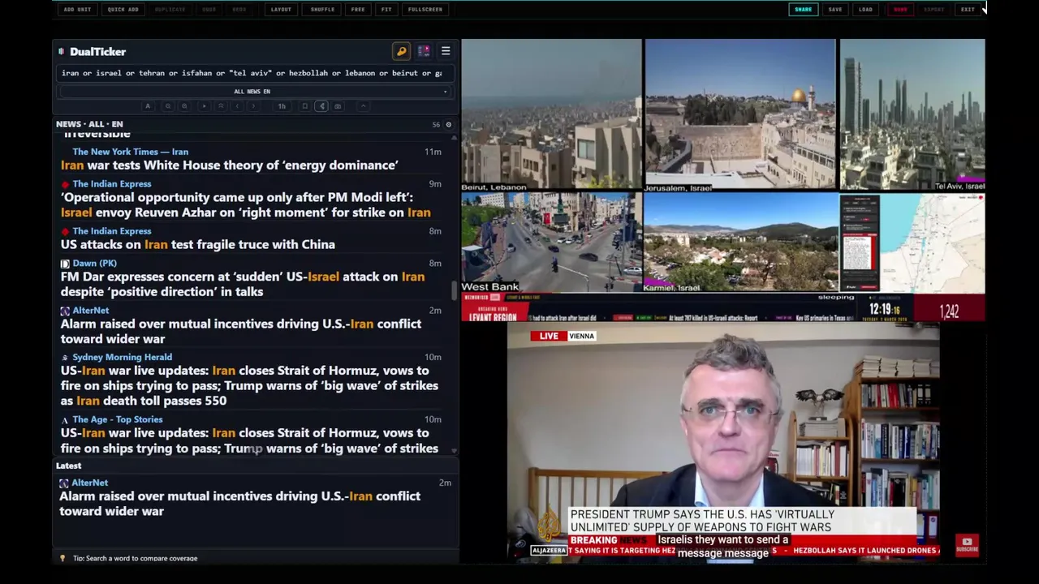Click the SHUFFLE toolbar item
Viewport: 1039px width, 584px height.
coord(322,10)
